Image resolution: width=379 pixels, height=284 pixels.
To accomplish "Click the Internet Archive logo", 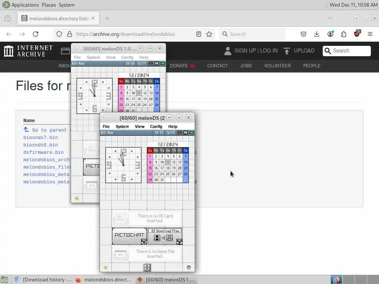I will (28, 51).
